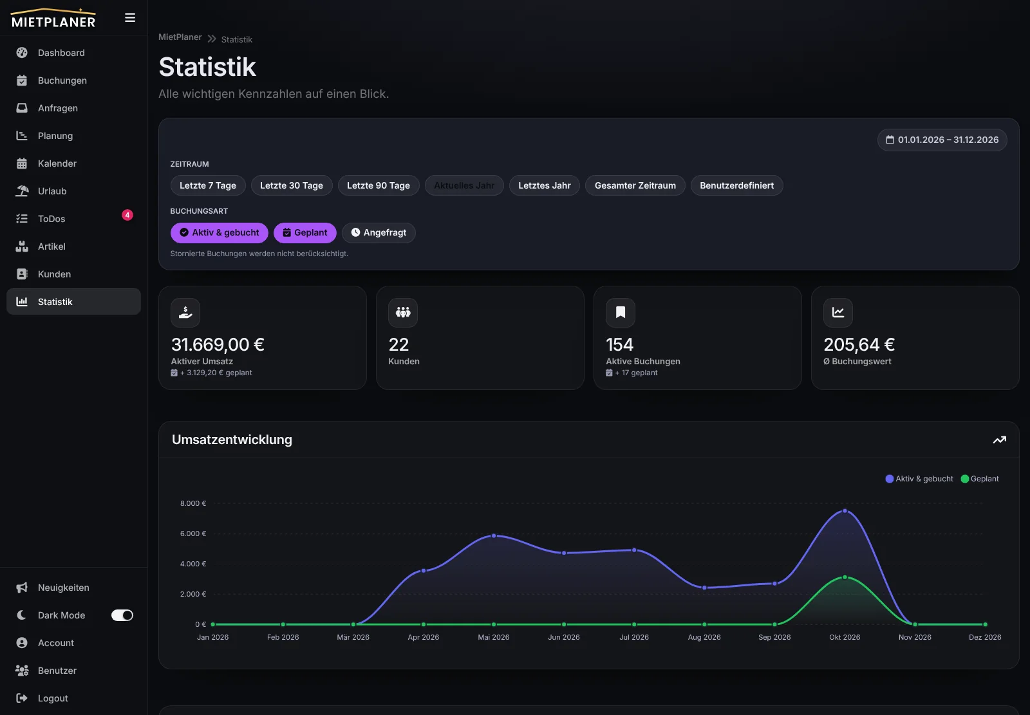
Task: Toggle the Geplant booking type filter
Action: pyautogui.click(x=305, y=233)
